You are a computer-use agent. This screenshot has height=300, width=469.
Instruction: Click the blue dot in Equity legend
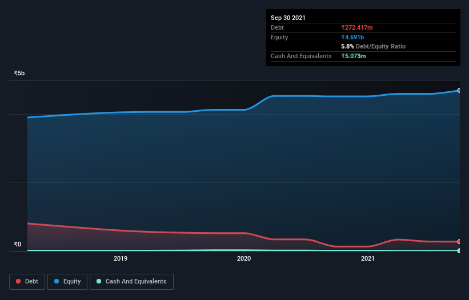(x=57, y=281)
